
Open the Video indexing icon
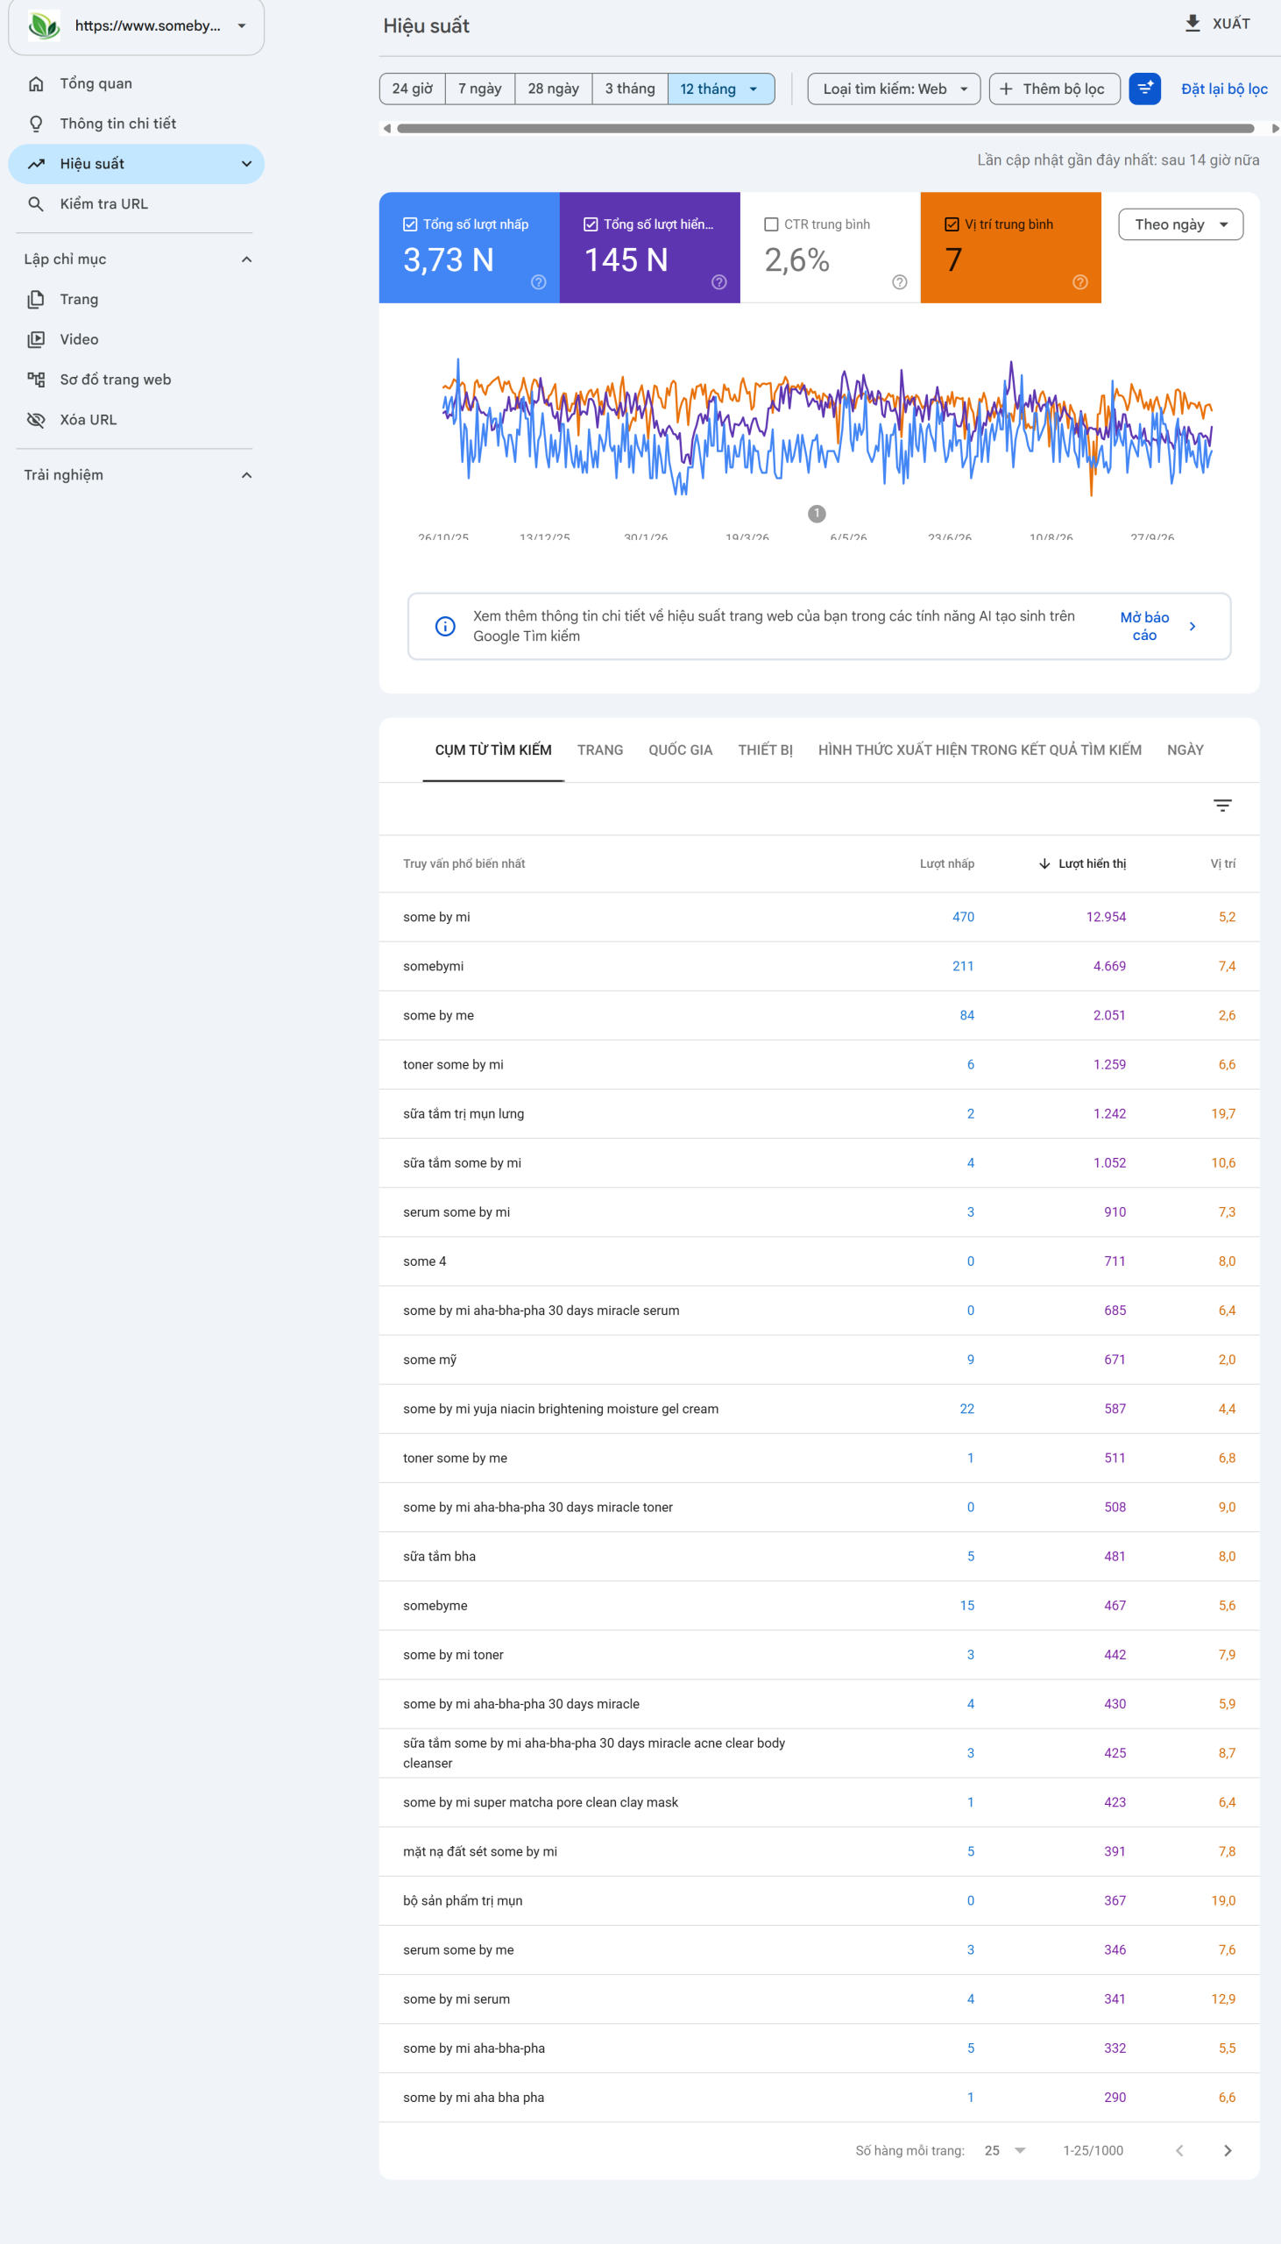pos(36,340)
